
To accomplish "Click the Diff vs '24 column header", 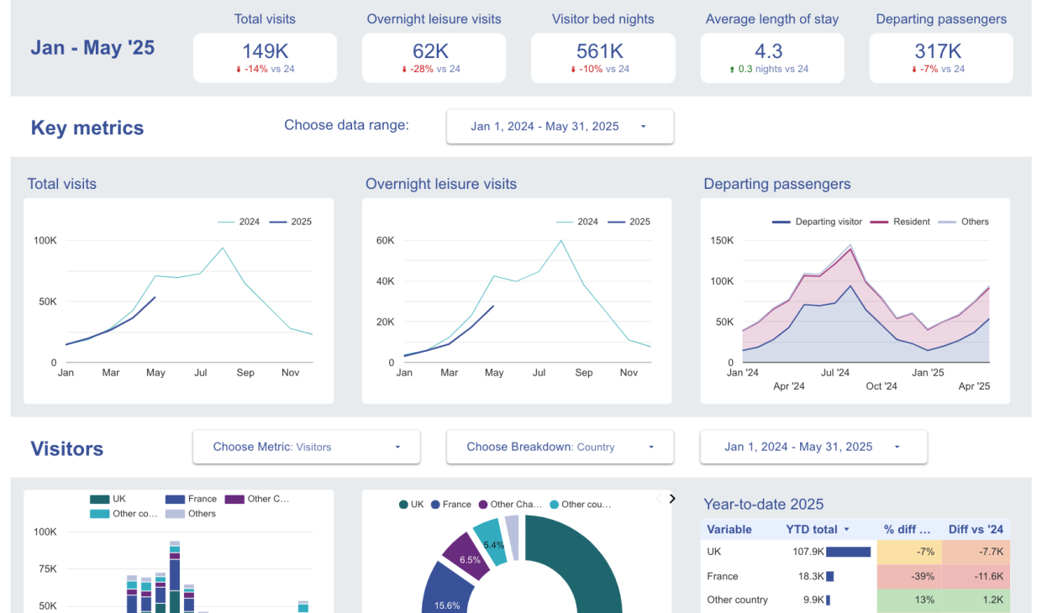I will [976, 530].
